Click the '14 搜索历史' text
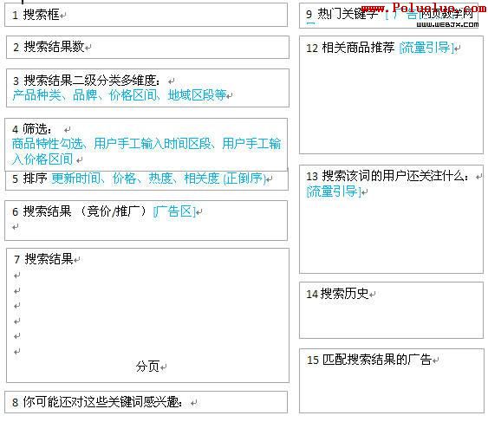This screenshot has height=422, width=488. tap(337, 294)
